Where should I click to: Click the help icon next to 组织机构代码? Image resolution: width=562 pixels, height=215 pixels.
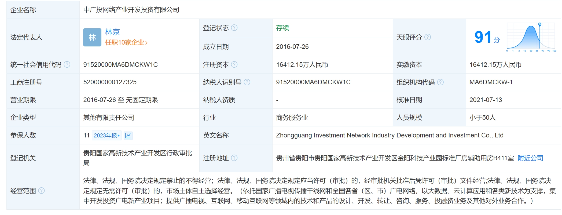point(440,82)
